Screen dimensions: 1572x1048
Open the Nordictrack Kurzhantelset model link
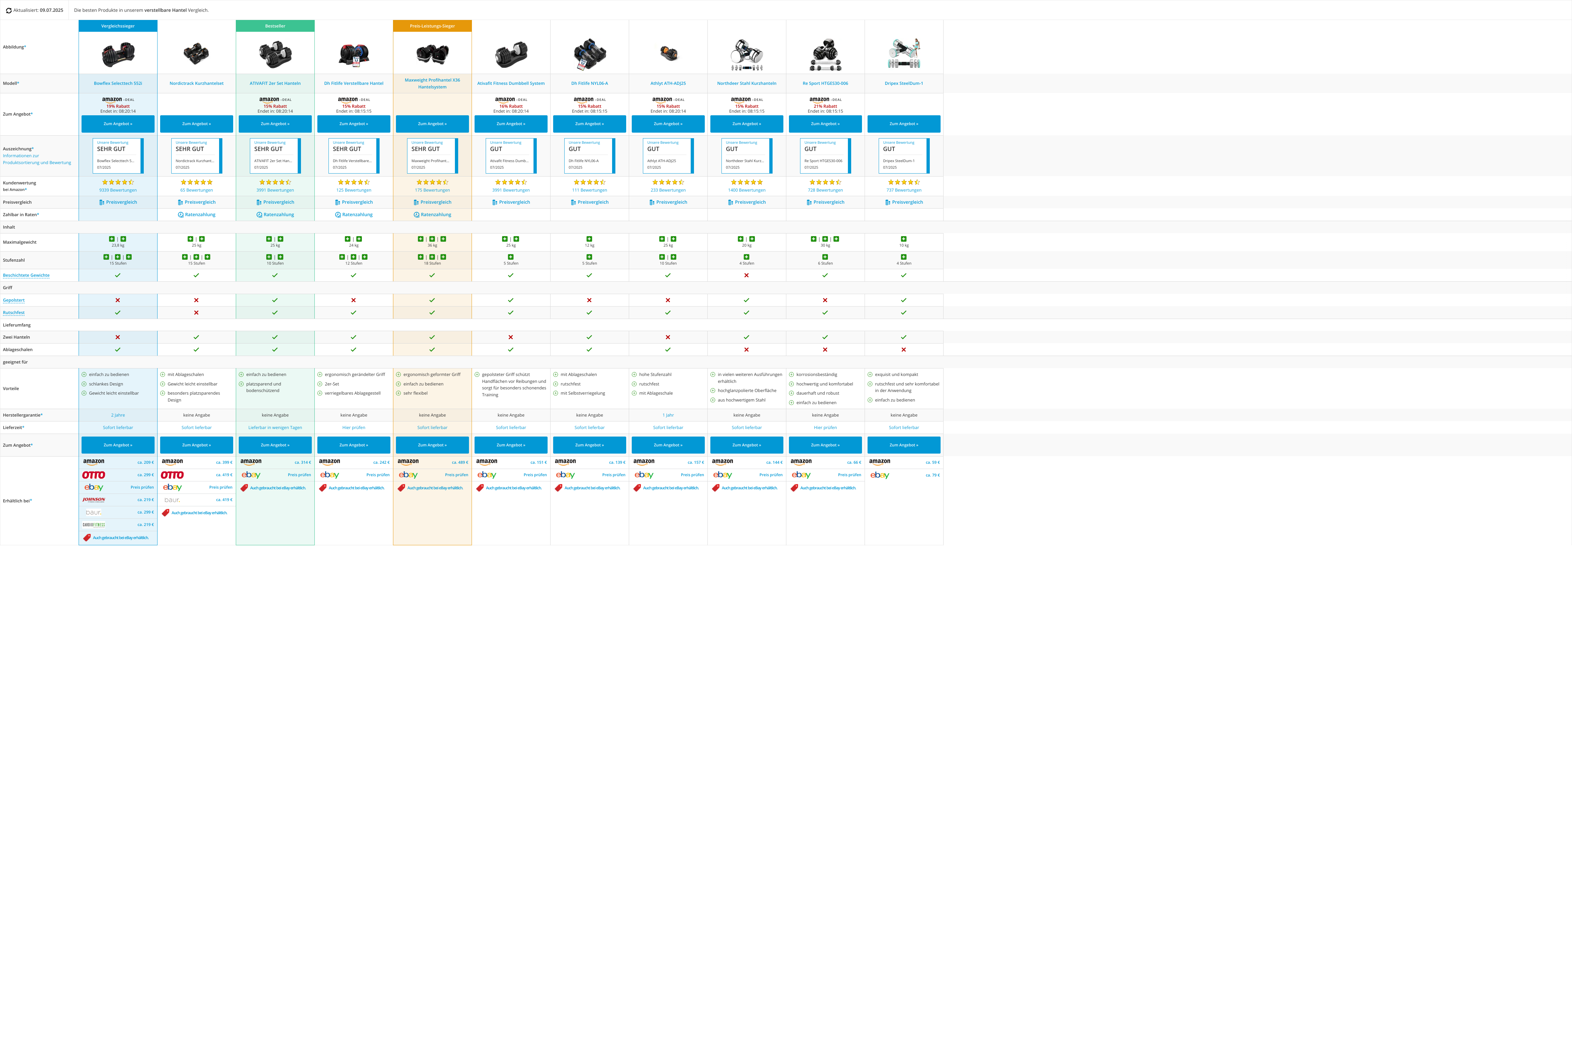196,84
